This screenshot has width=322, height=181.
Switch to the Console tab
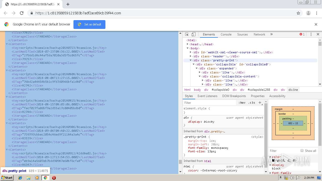[x=226, y=34]
